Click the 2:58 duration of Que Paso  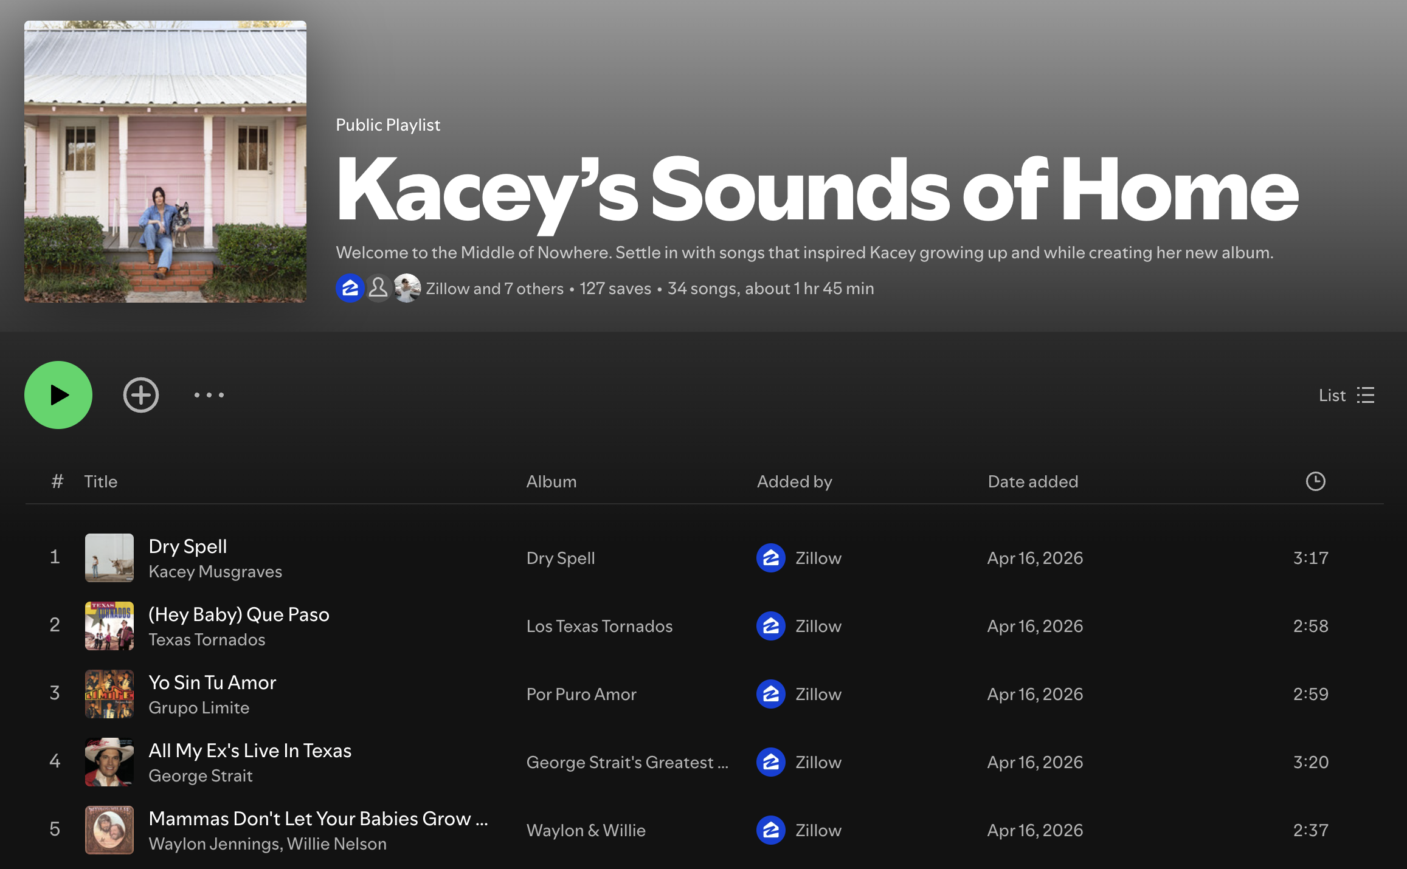coord(1311,626)
